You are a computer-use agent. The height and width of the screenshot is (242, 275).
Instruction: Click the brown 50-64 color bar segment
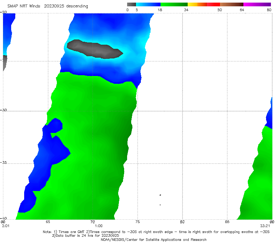coord(232,4)
